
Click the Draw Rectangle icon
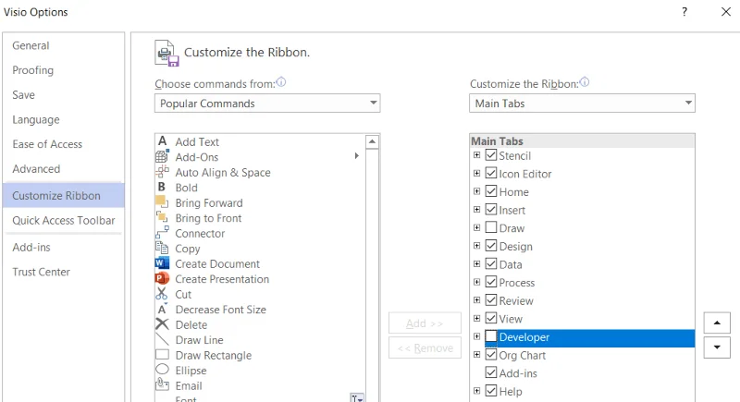point(162,354)
